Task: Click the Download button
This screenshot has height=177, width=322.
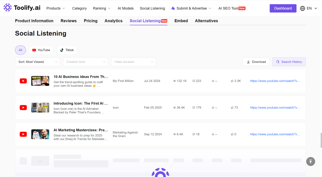Action: tap(256, 62)
